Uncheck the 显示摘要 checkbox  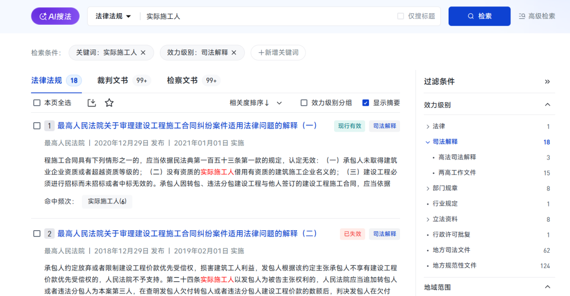pyautogui.click(x=366, y=103)
